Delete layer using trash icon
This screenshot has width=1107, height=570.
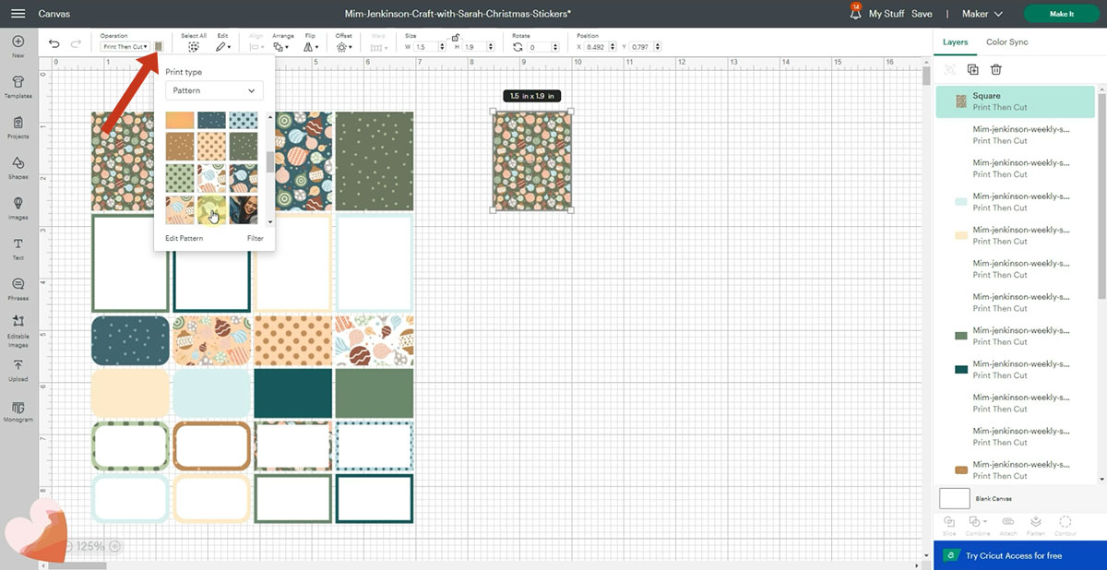point(996,69)
